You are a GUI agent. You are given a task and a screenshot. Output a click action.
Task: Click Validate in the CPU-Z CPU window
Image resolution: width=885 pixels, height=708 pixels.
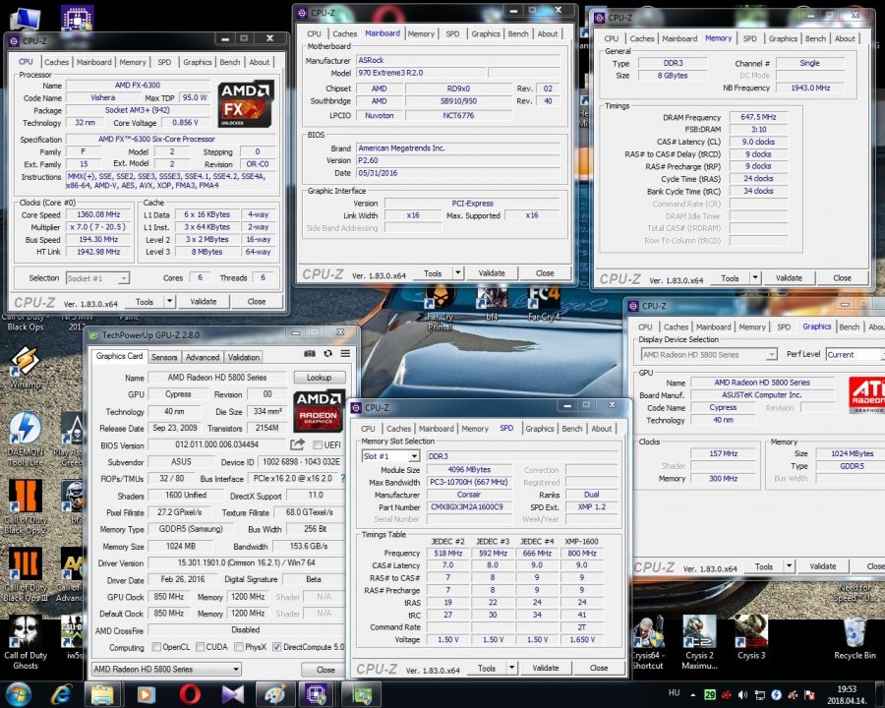point(204,302)
